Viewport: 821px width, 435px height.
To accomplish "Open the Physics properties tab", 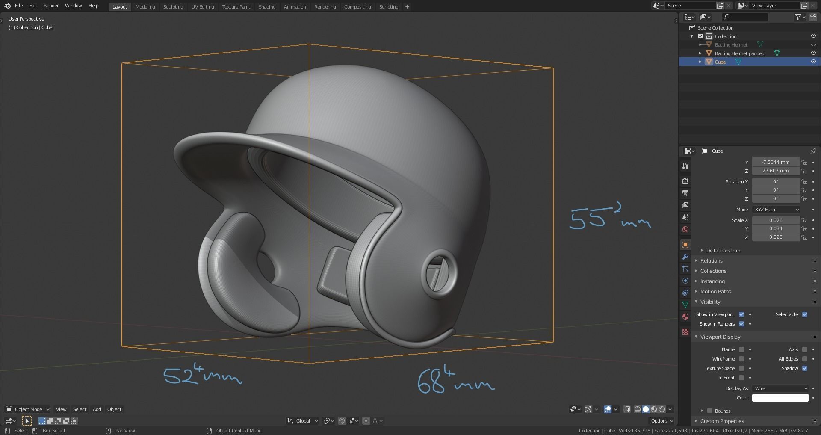I will (685, 281).
